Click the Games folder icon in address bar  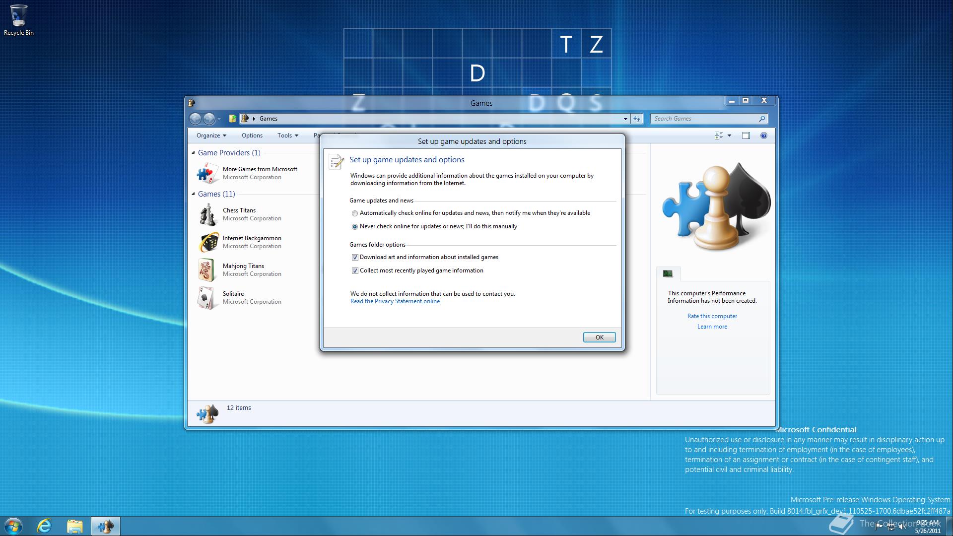[244, 119]
